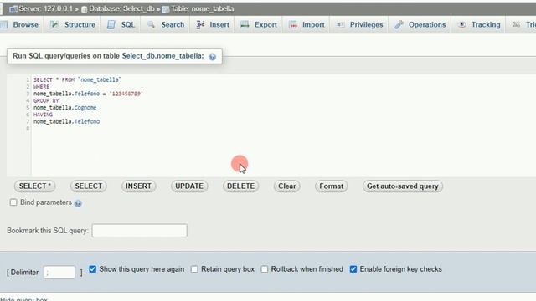Screen dimensions: 536x301
Task: Click the Export tab icon
Action: coord(245,24)
